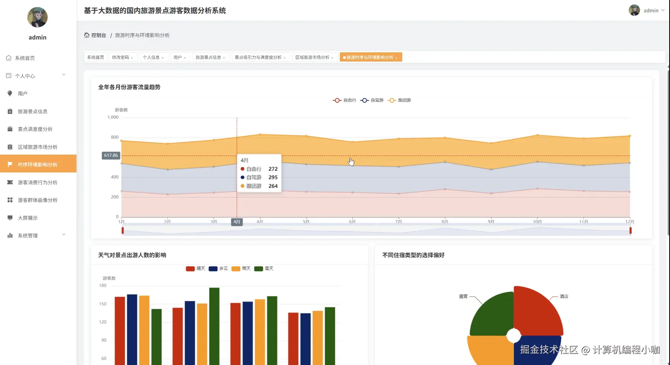Click the 不同住宿类型的选择偏好 title
670x365 pixels.
click(x=413, y=255)
